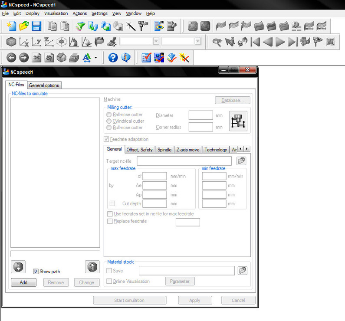The image size is (345, 321).
Task: Click the Remove button
Action: (x=56, y=282)
